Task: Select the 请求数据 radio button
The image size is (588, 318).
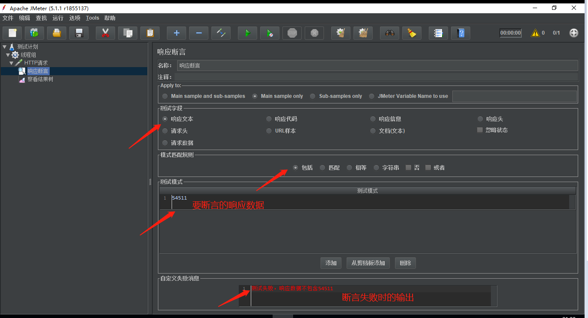Action: pyautogui.click(x=178, y=143)
